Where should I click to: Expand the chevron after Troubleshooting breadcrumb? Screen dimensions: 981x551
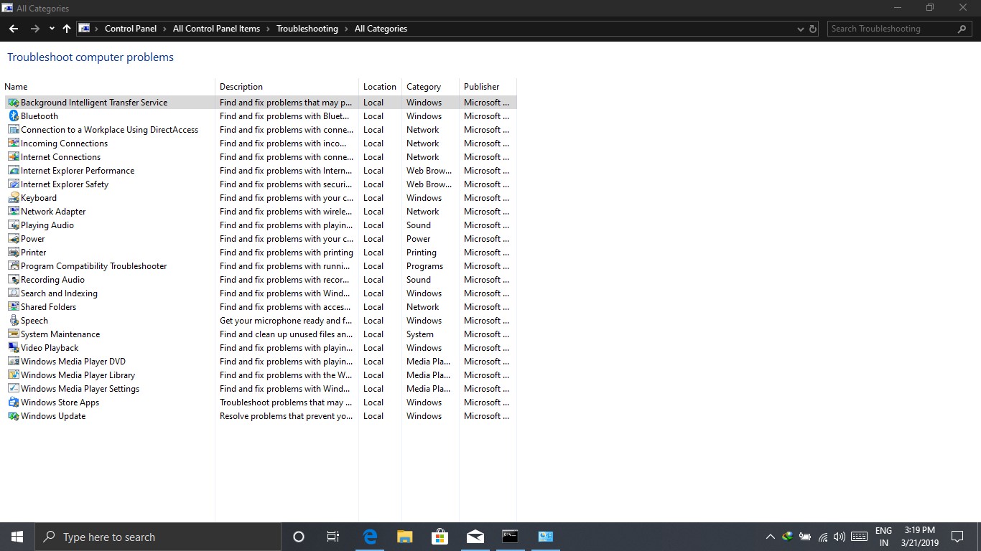[346, 29]
